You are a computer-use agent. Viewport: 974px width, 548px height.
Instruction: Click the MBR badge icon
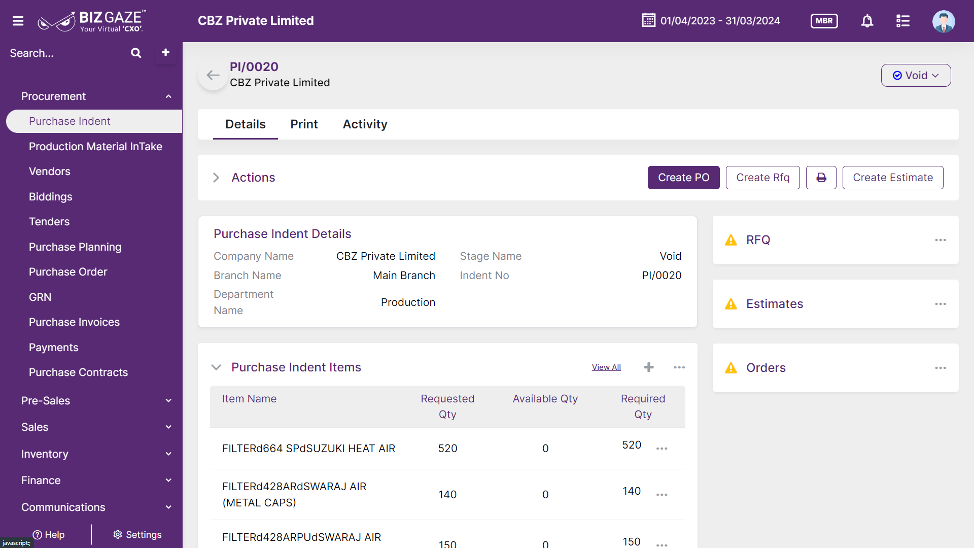coord(824,21)
